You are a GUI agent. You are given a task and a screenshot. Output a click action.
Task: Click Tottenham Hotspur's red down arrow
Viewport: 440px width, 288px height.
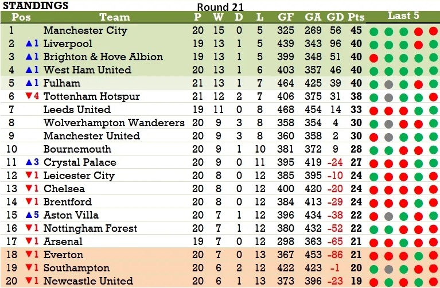point(29,96)
